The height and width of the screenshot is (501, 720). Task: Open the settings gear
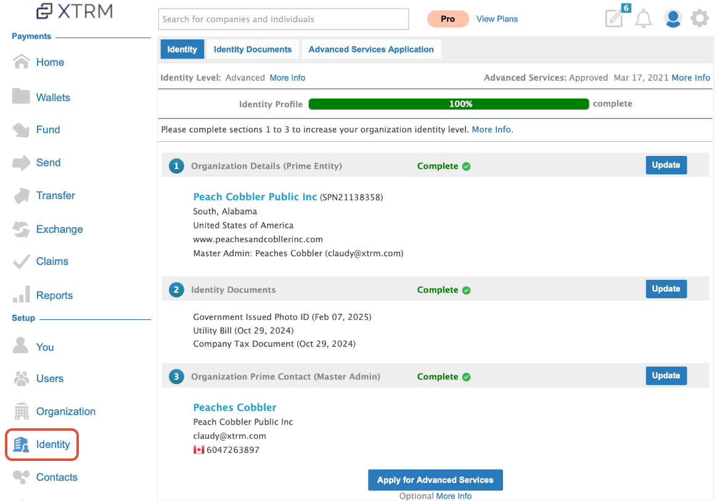point(699,18)
